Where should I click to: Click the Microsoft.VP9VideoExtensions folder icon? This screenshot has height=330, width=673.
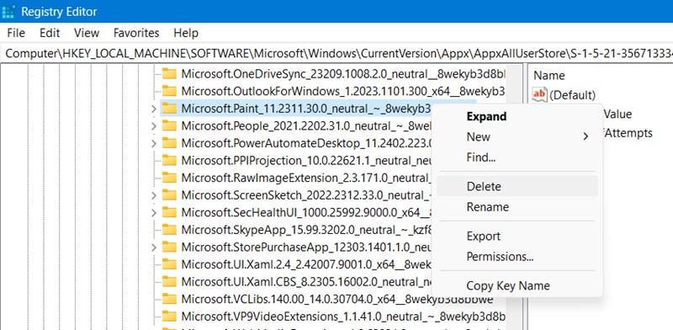click(170, 317)
